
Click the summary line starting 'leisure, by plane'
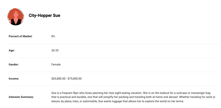pos(118,101)
